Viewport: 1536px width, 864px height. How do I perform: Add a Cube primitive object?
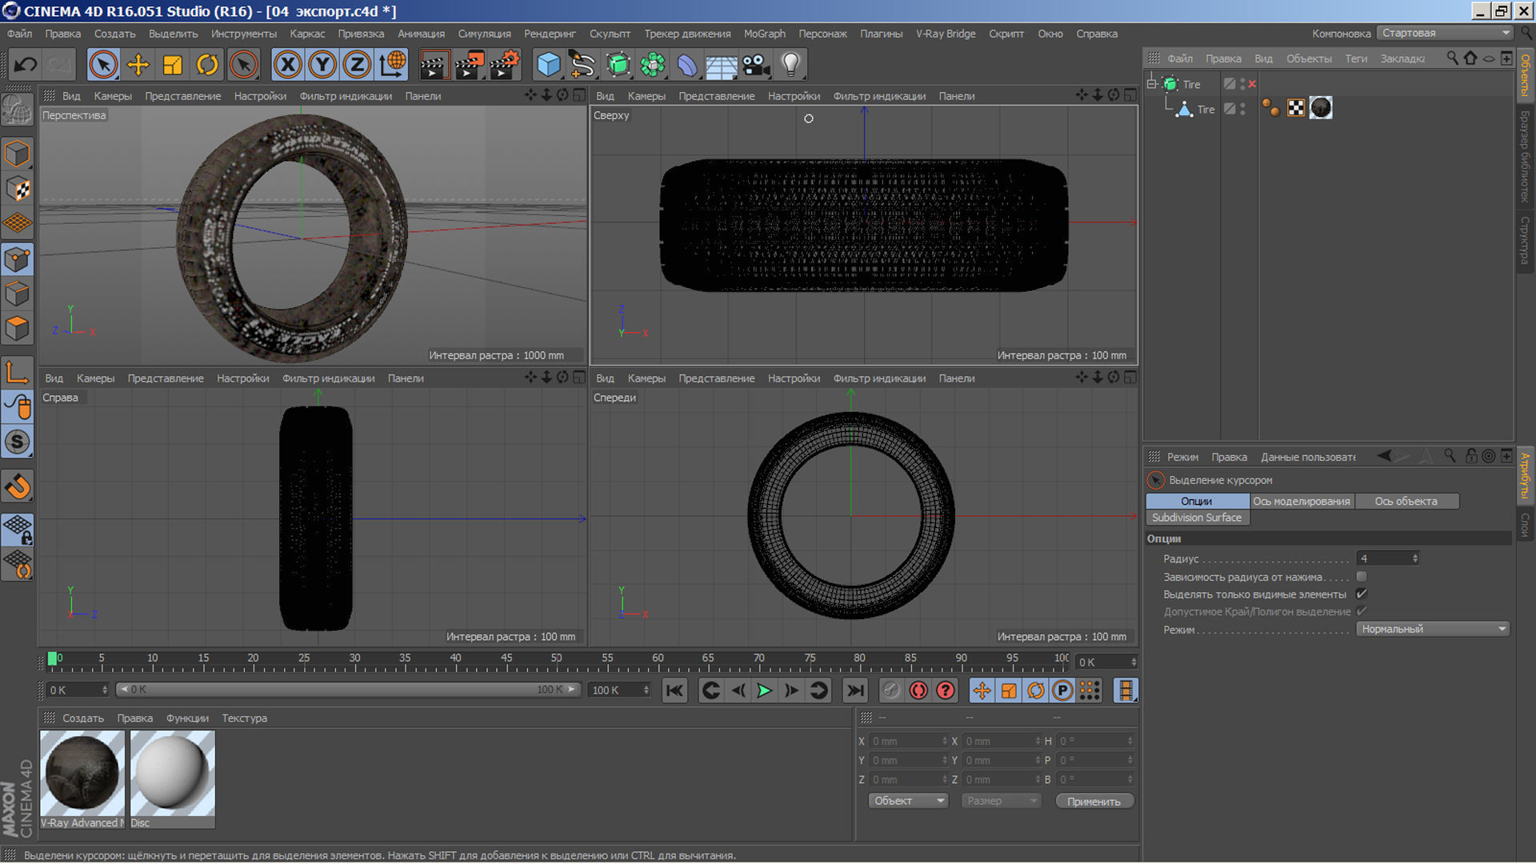click(549, 65)
